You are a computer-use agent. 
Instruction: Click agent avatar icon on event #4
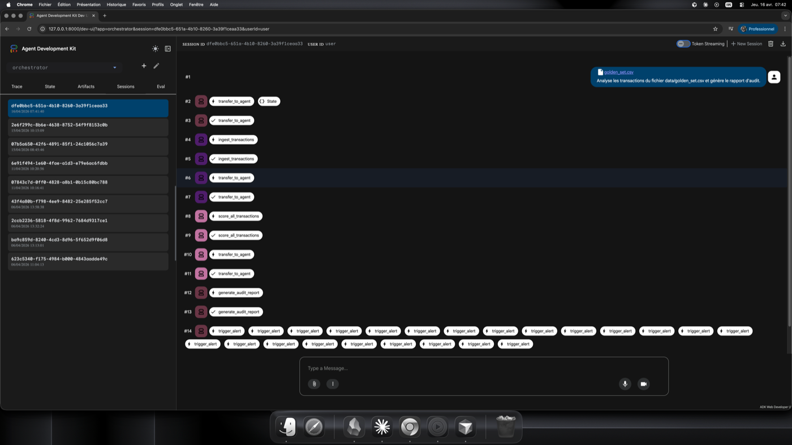coord(201,140)
